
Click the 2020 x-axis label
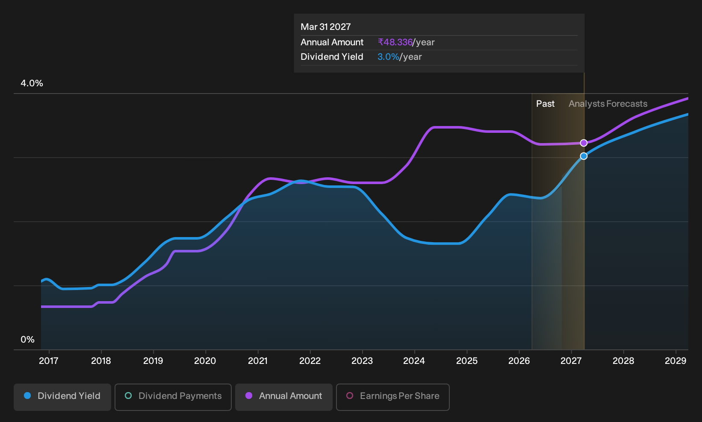[x=205, y=361]
